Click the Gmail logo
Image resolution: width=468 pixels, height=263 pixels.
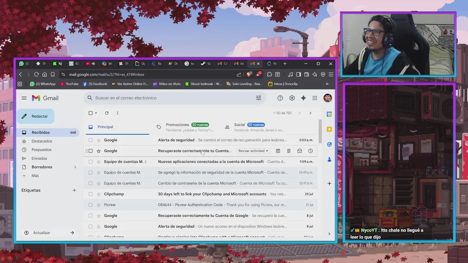pos(45,98)
